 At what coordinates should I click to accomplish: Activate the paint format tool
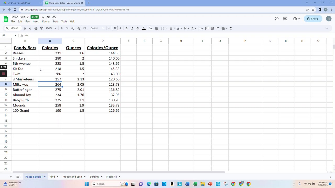pyautogui.click(x=41, y=28)
